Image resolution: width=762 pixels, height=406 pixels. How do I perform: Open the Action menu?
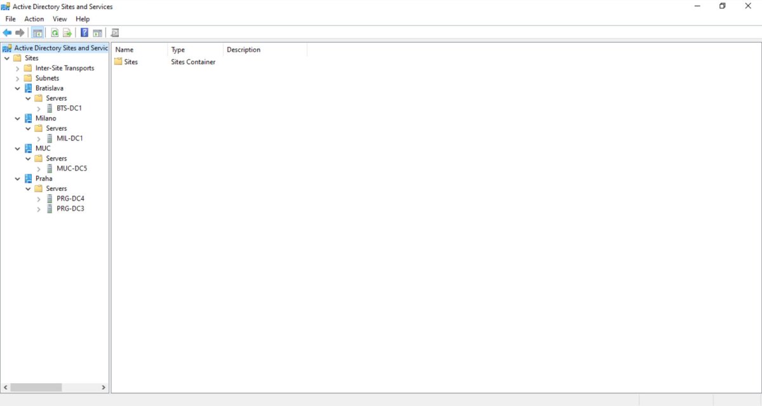coord(34,19)
